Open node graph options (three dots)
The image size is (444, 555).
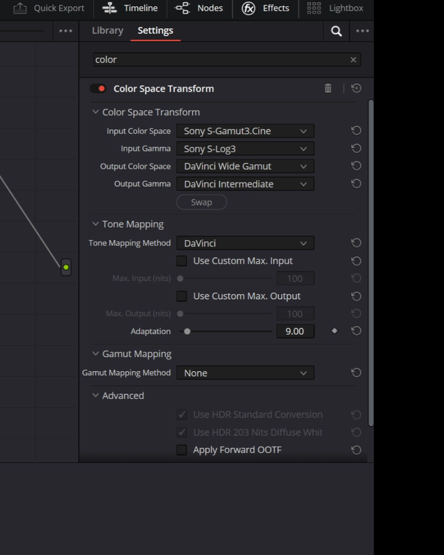coord(65,31)
